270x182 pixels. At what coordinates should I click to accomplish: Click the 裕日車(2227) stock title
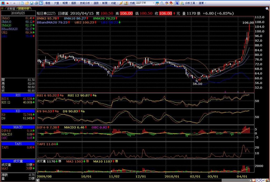[46, 13]
